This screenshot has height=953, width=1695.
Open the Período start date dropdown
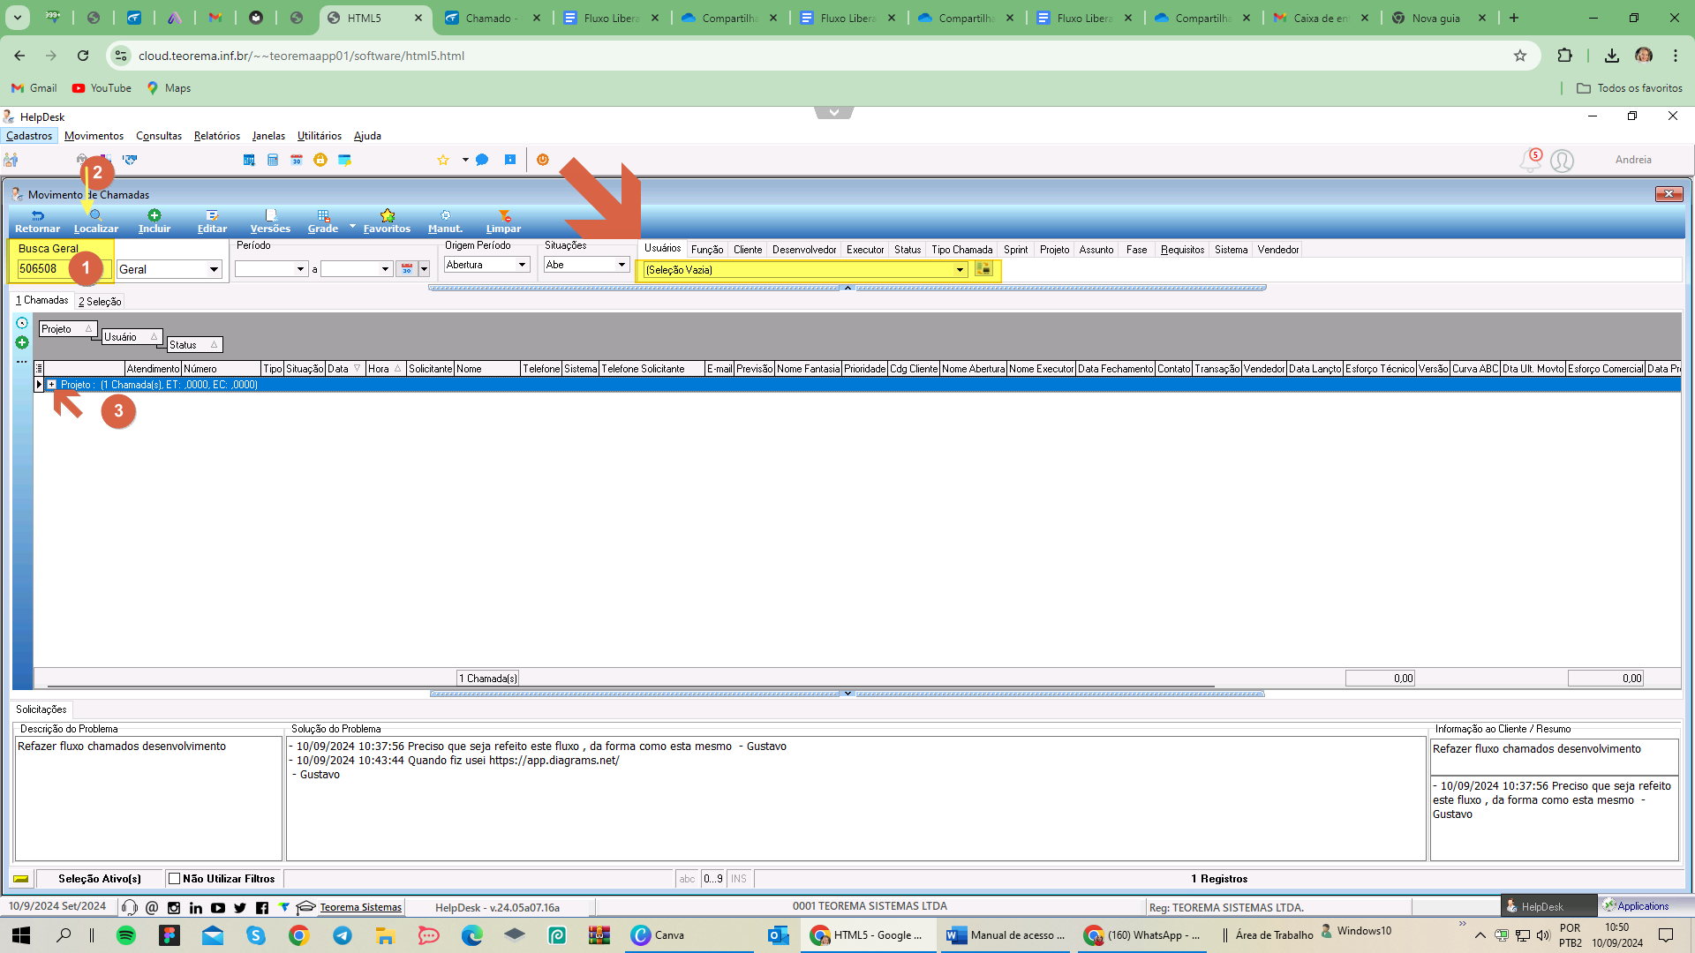[x=300, y=269]
